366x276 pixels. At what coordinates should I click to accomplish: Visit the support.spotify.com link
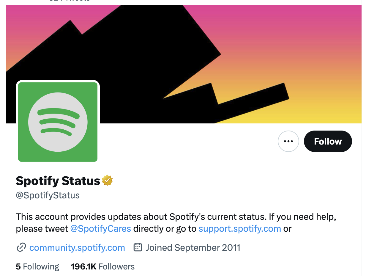(x=240, y=229)
